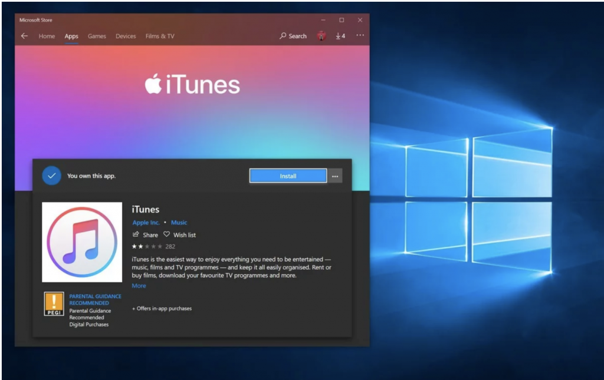View the two-star rating reviews
This screenshot has height=380, width=604.
[x=147, y=246]
